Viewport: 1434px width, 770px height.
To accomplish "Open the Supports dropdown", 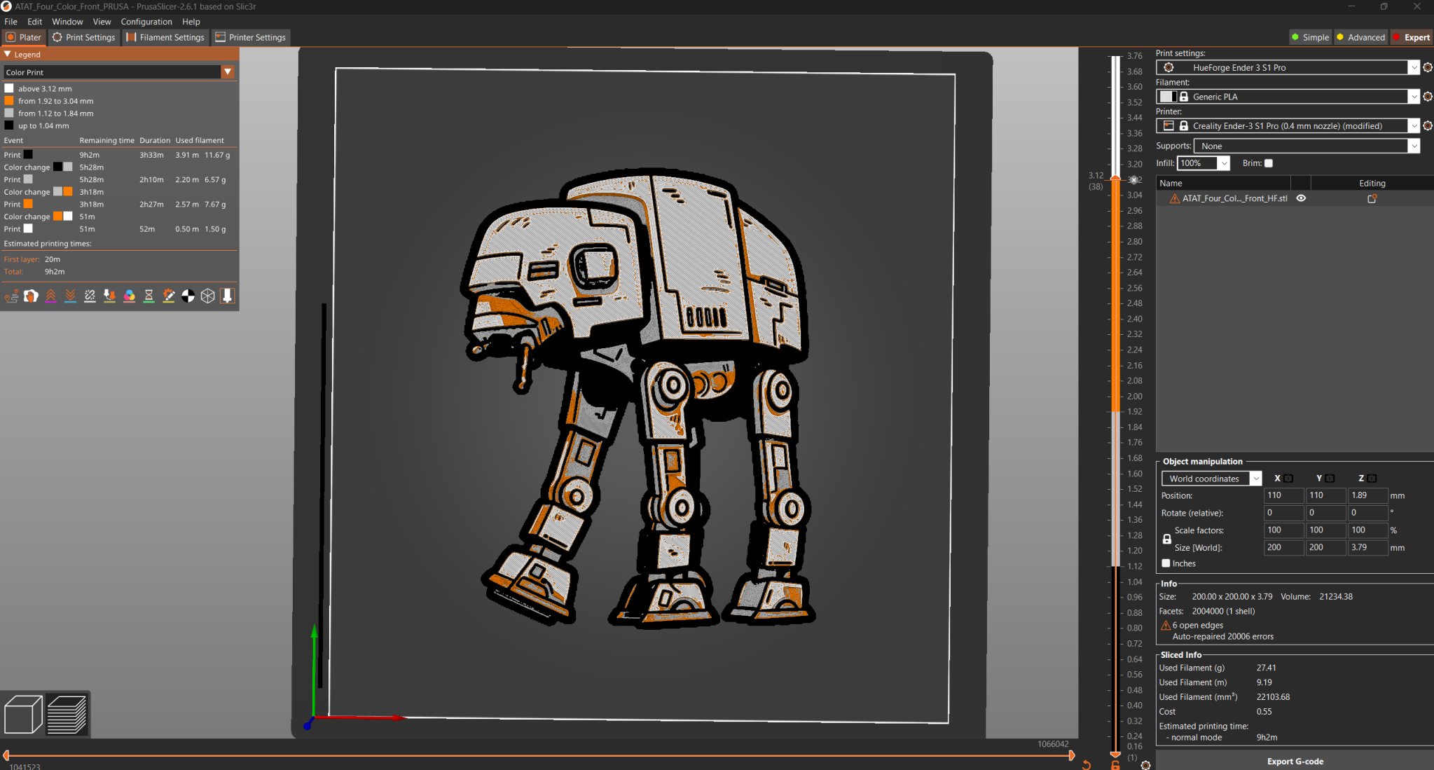I will click(x=1414, y=146).
